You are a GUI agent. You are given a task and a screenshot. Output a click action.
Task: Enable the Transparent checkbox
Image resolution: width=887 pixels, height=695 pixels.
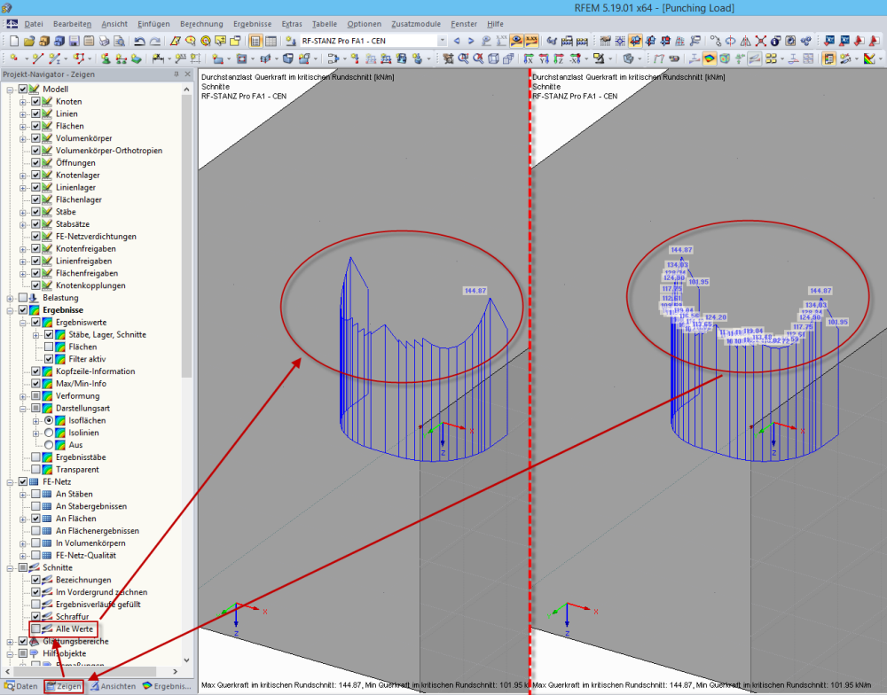[x=35, y=469]
